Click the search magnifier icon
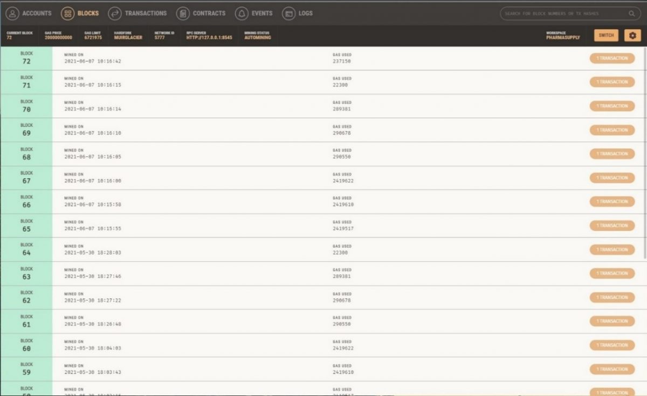The image size is (647, 396). coord(631,13)
